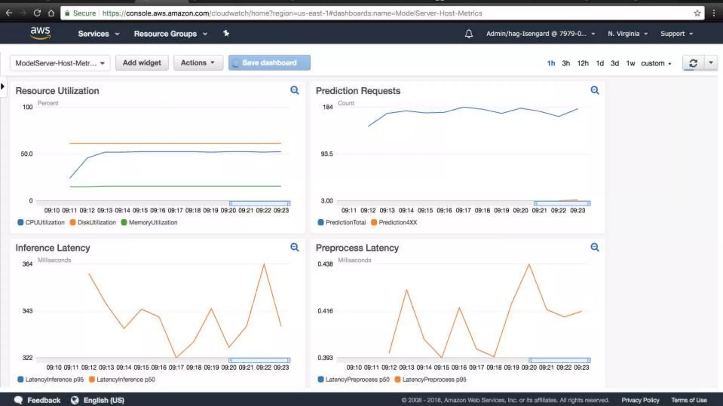Click the dashboard refresh icon

pos(693,63)
